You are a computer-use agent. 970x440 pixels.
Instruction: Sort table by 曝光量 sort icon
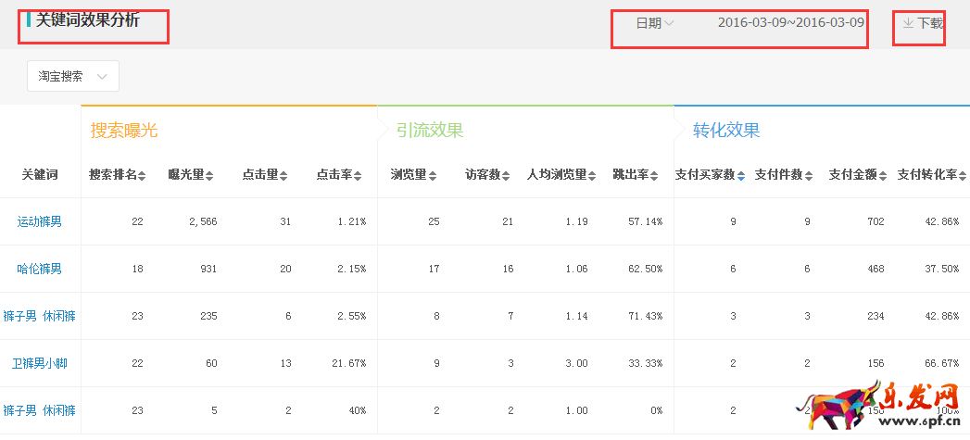[209, 175]
